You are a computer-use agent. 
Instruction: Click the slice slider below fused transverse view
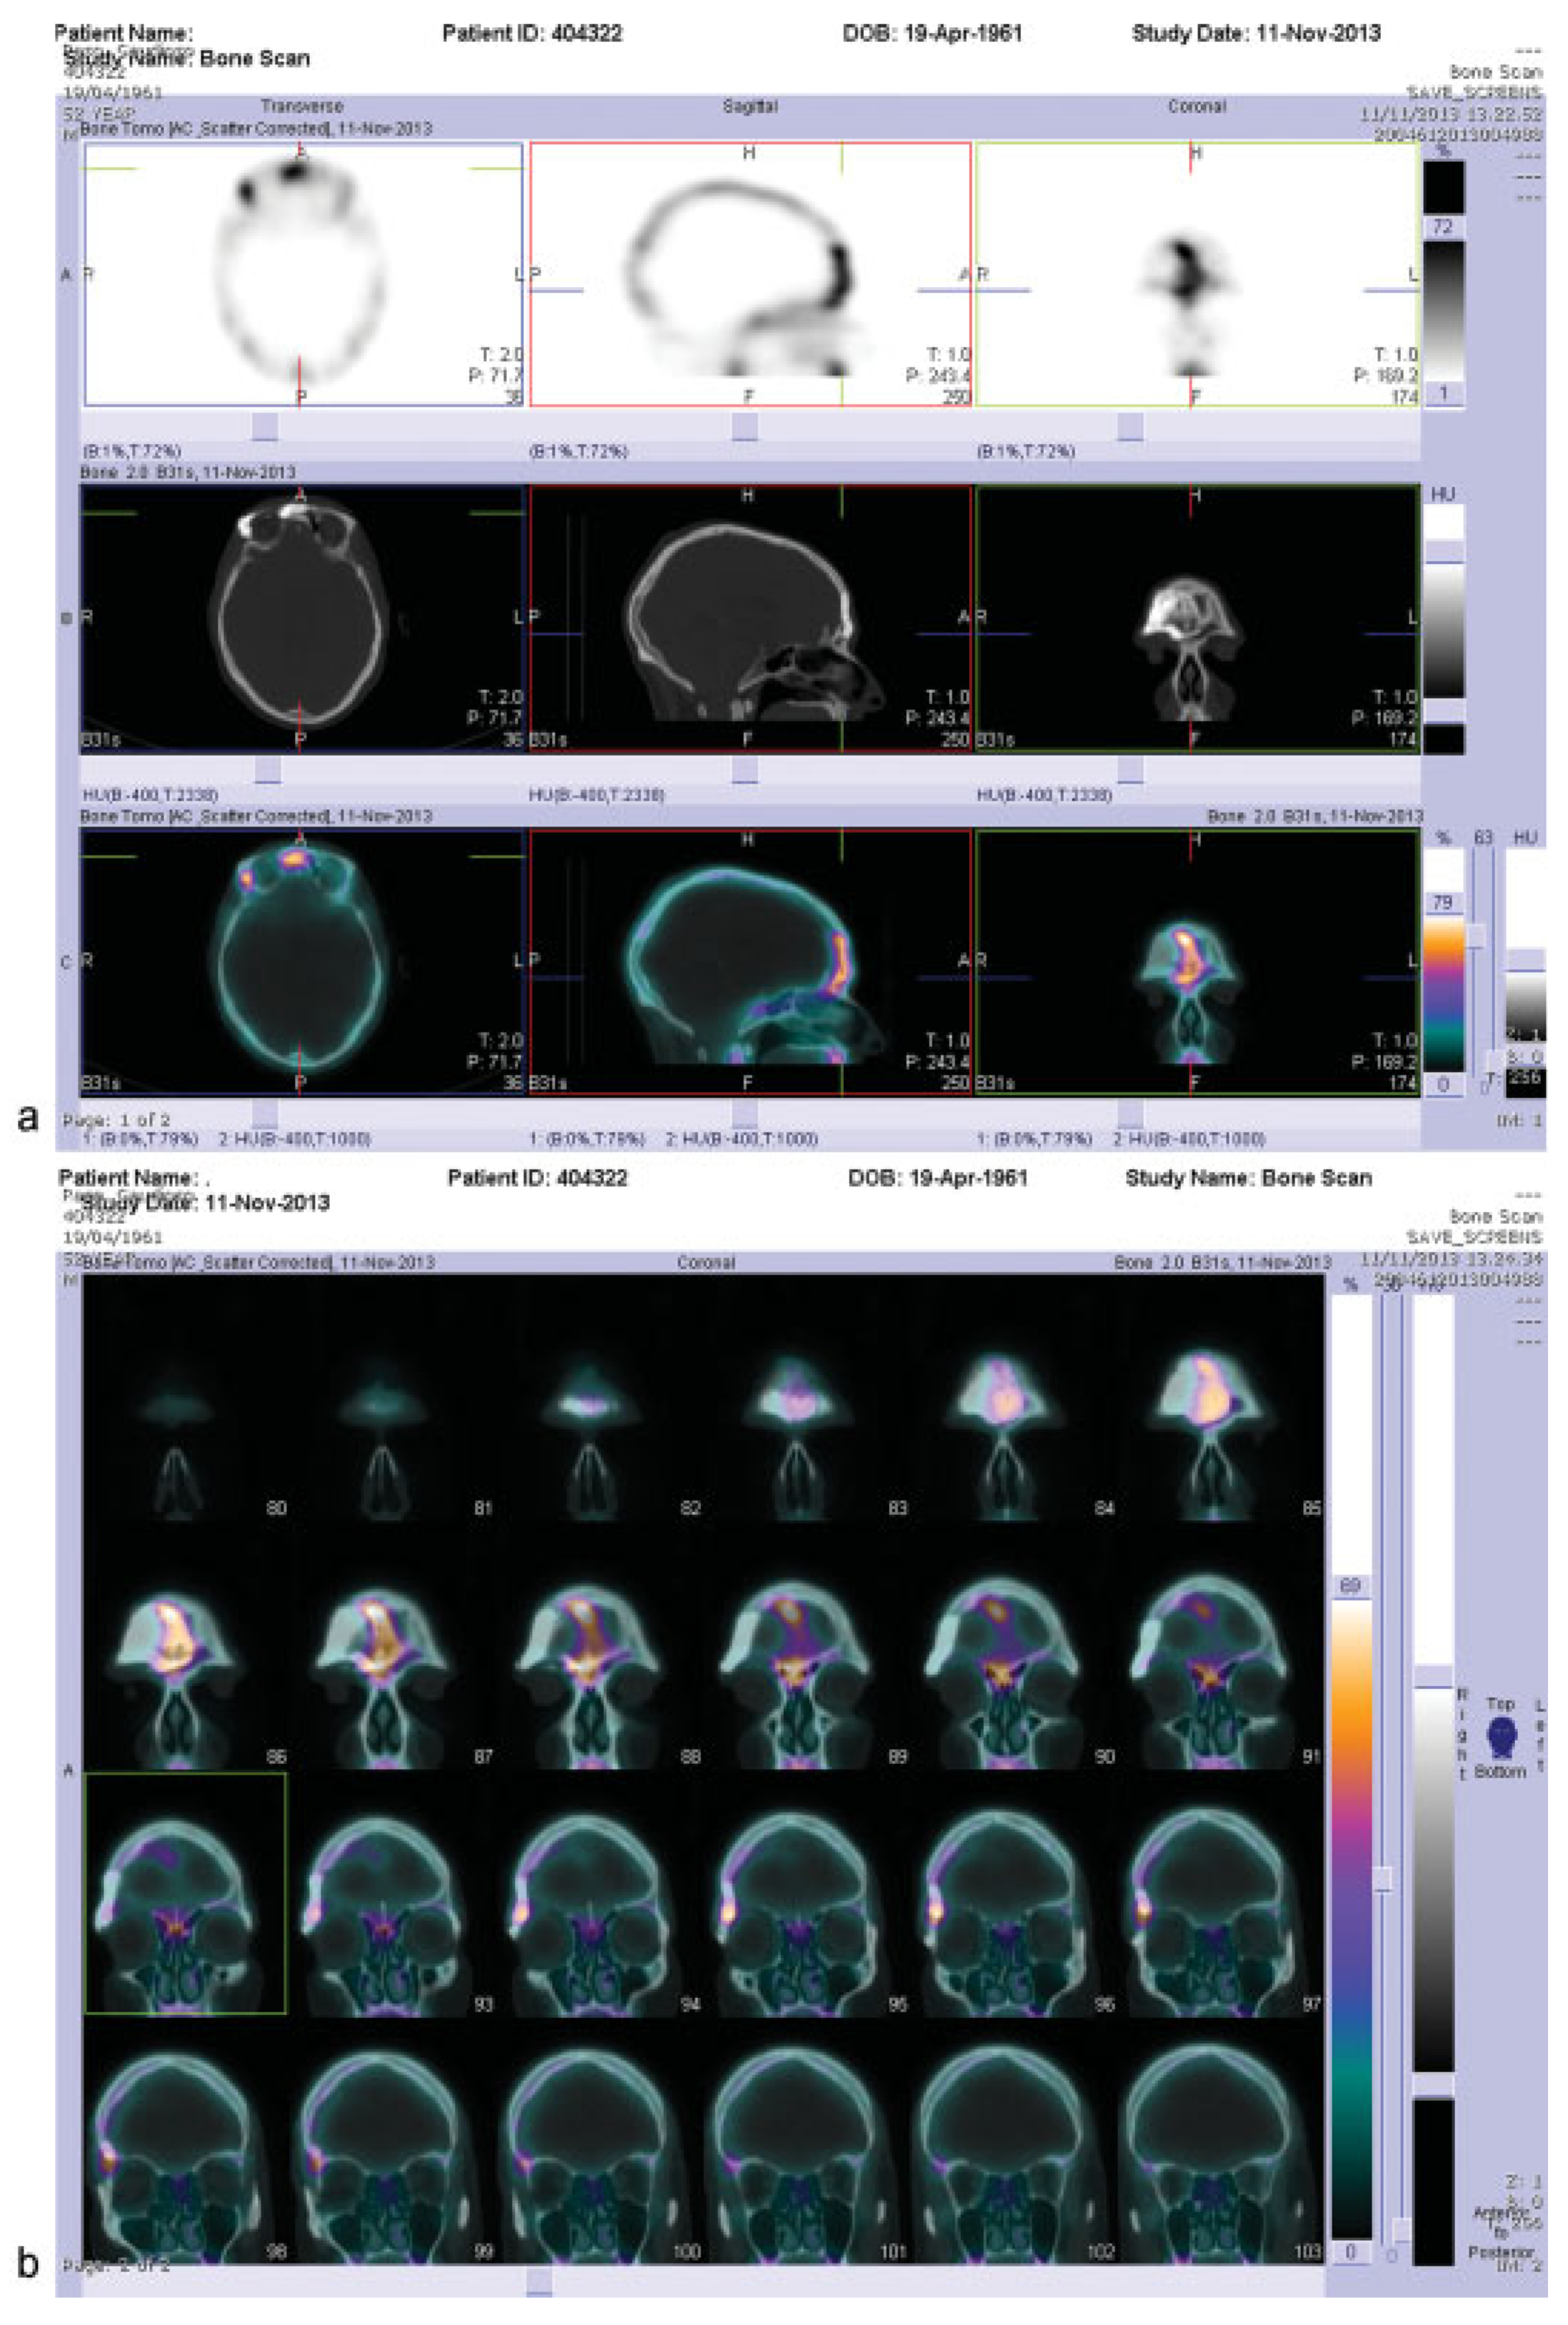pos(265,1114)
